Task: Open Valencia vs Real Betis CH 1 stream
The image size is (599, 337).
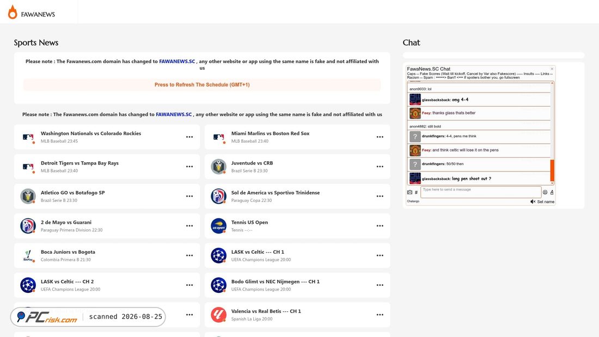Action: tap(266, 311)
